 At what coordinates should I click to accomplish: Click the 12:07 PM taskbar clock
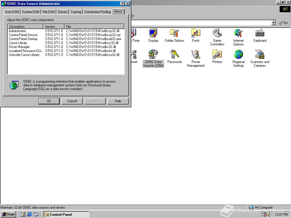[x=281, y=215]
